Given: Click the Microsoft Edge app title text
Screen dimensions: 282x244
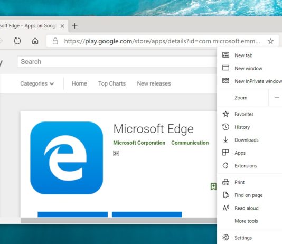Looking at the screenshot, I should coord(153,129).
